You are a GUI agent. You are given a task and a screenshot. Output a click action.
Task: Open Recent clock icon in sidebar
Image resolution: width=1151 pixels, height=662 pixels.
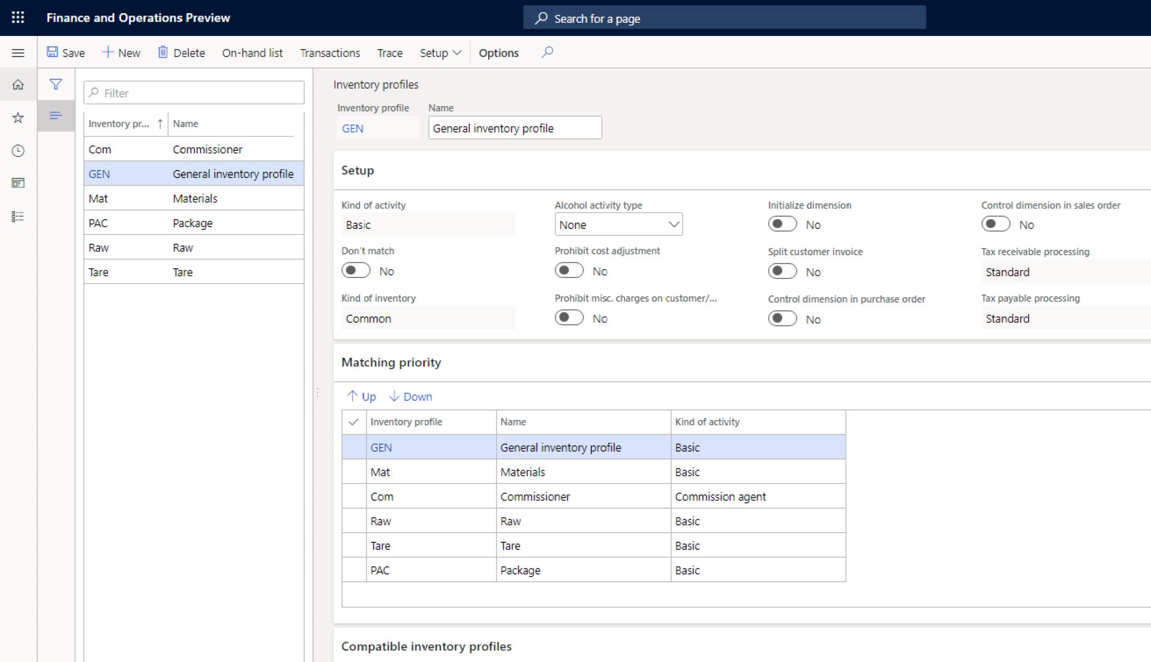coord(18,150)
